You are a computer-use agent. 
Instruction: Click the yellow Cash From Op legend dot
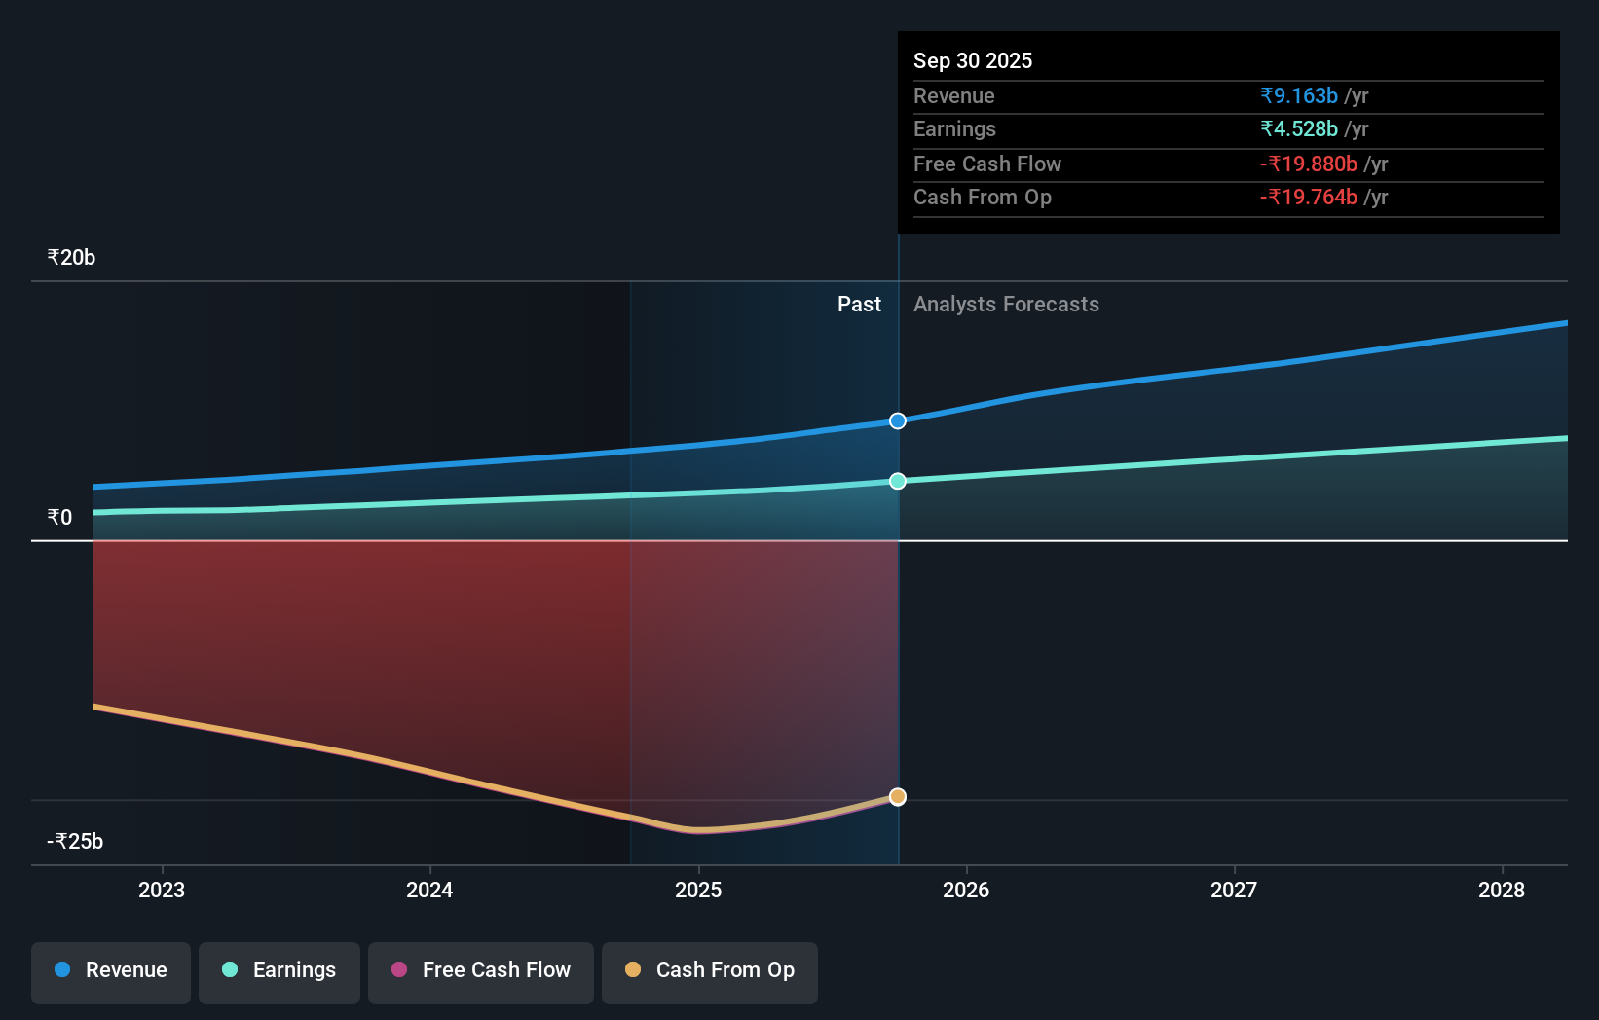(633, 970)
